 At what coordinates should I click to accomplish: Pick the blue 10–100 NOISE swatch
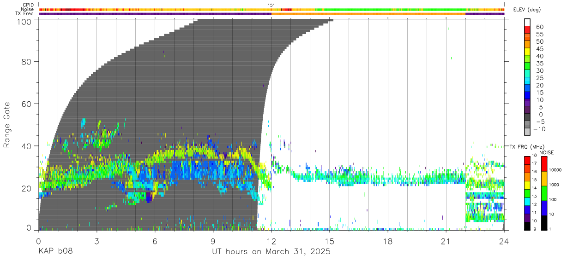pos(544,208)
